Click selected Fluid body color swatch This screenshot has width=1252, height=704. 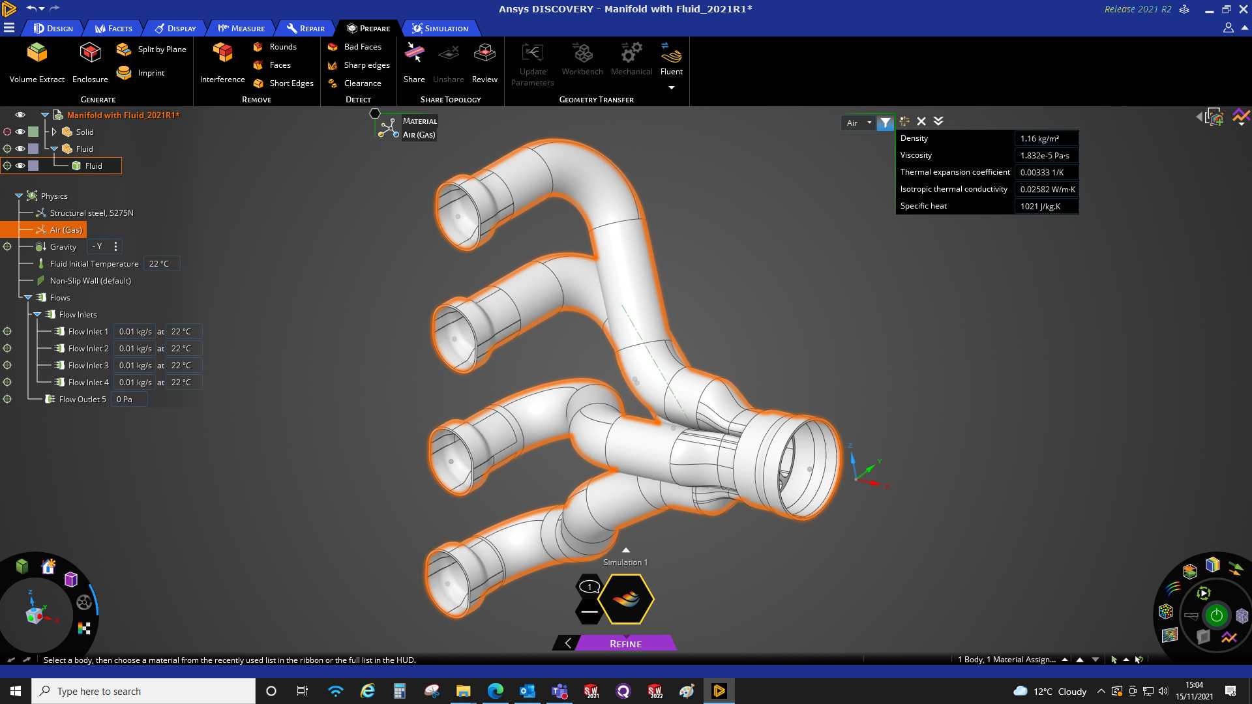click(x=33, y=166)
